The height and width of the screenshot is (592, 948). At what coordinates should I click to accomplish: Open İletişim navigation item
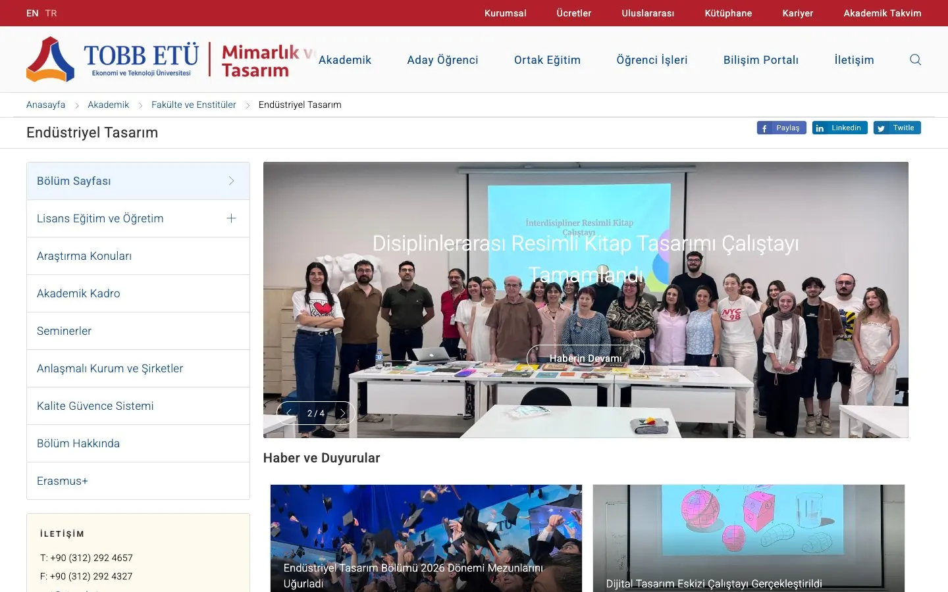tap(854, 60)
